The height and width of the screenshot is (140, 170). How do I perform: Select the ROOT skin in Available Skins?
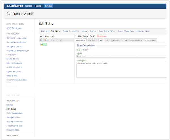coord(44,44)
